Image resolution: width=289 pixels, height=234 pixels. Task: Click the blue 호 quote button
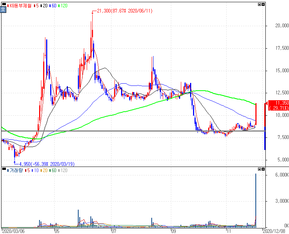pos(3,10)
